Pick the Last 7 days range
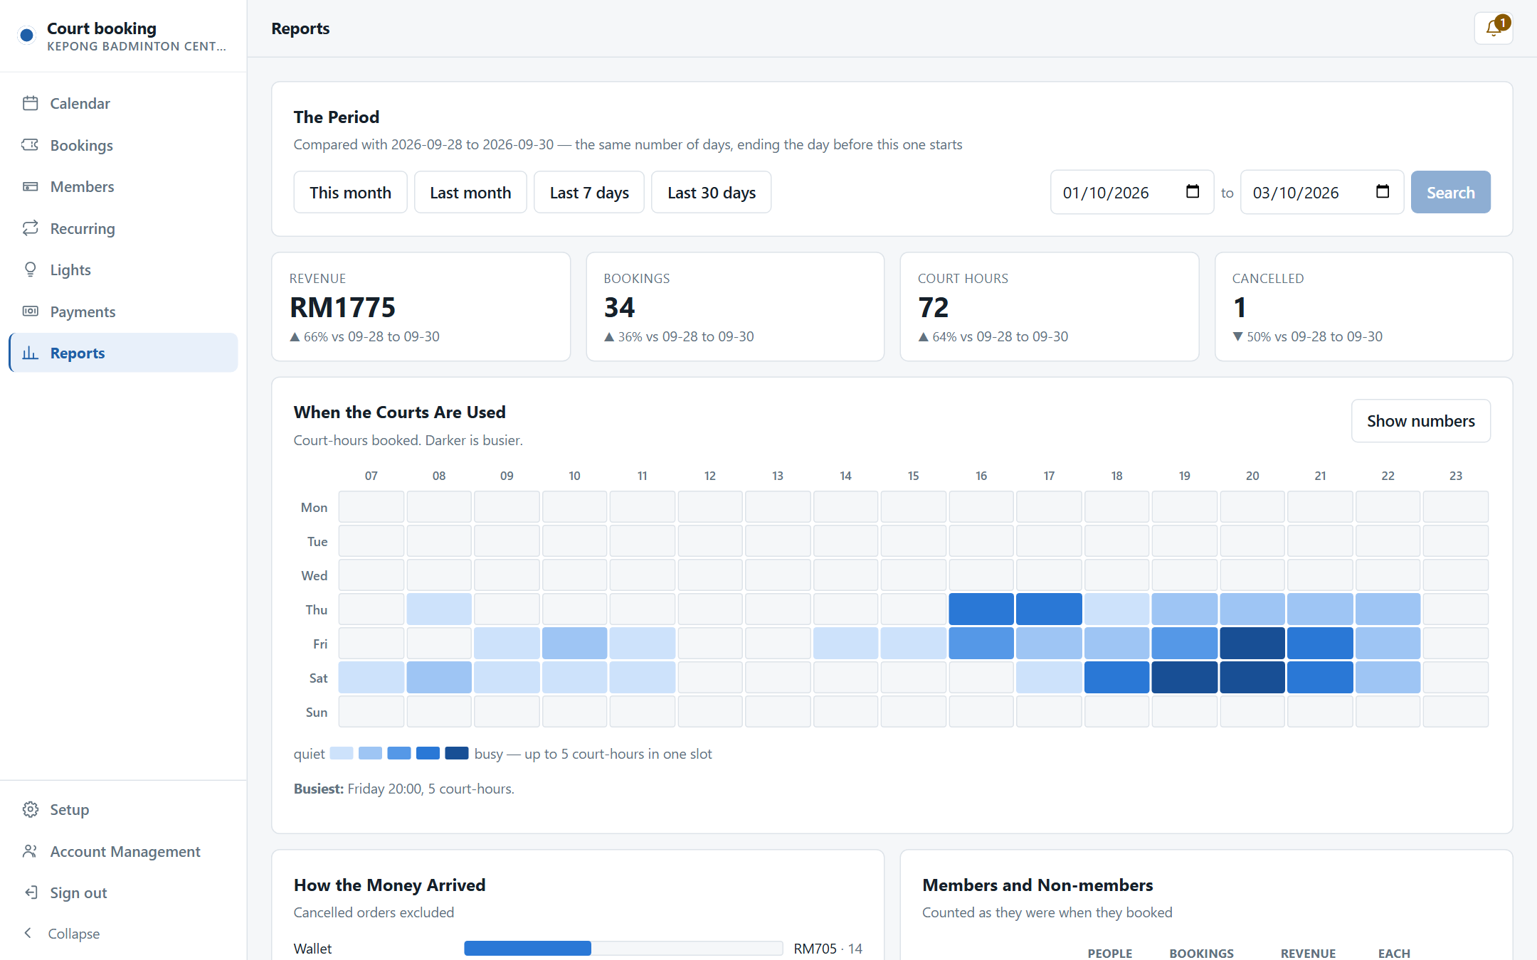Viewport: 1537px width, 960px height. pos(589,192)
